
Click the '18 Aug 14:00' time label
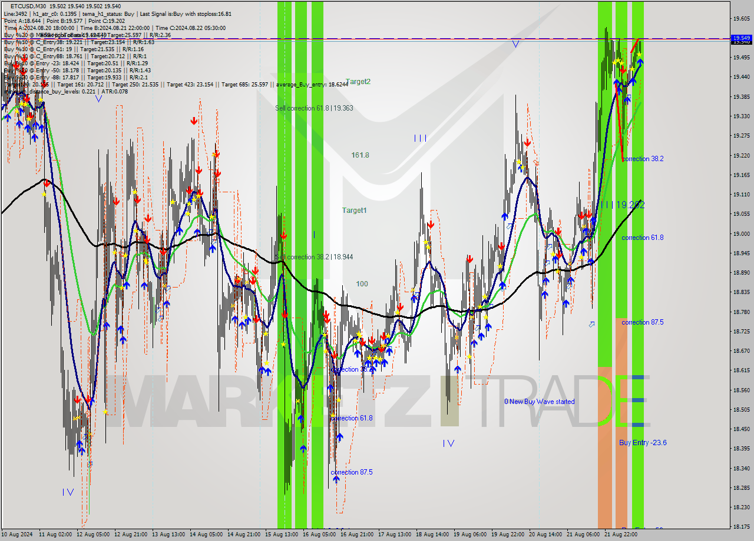pos(432,535)
